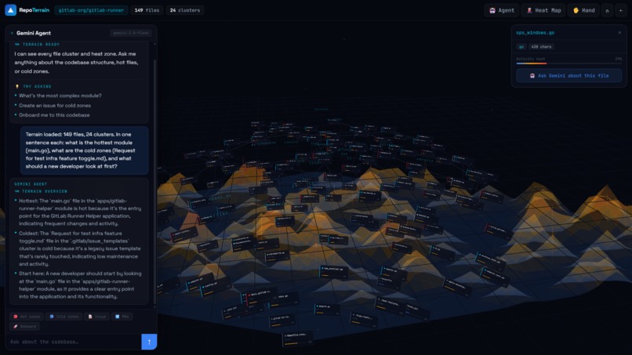Click the TRY ASKING label

point(37,86)
